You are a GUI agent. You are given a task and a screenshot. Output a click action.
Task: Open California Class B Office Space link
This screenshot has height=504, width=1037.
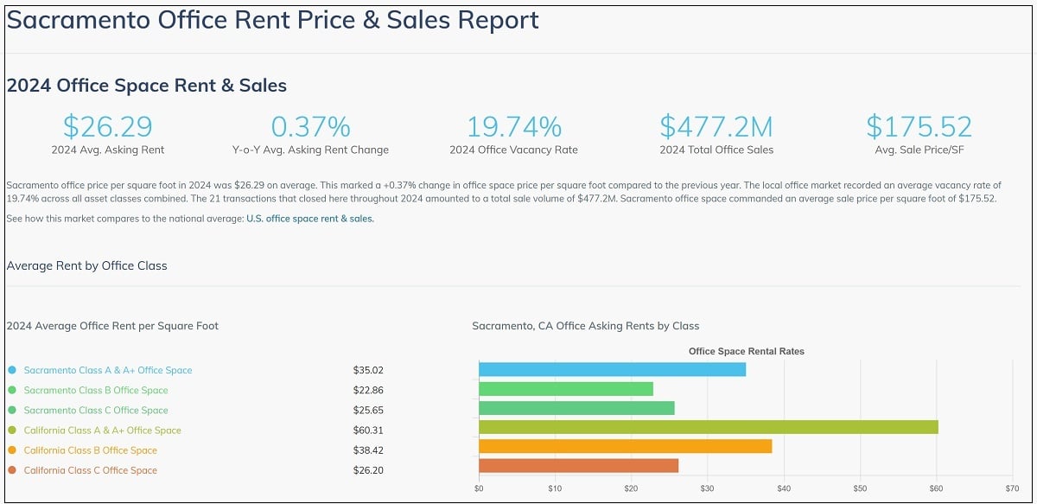[91, 450]
